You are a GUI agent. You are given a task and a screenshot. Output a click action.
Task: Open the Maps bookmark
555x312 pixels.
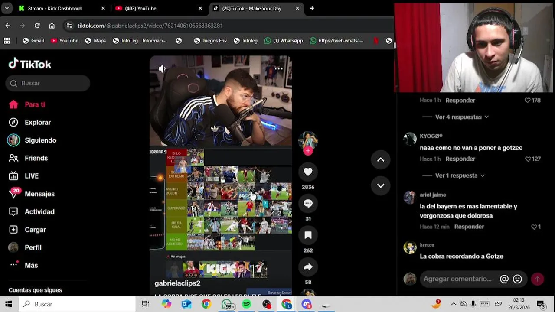click(95, 41)
